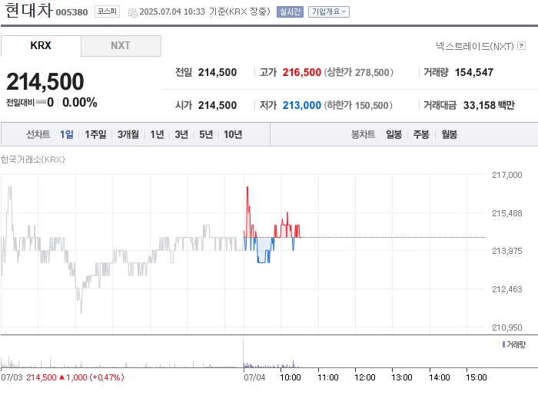Click the 코스피 market badge
The image size is (538, 395).
coord(107,12)
